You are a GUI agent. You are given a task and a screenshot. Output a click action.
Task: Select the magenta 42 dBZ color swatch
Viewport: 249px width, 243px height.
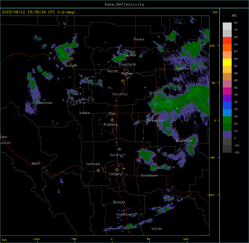click(227, 91)
